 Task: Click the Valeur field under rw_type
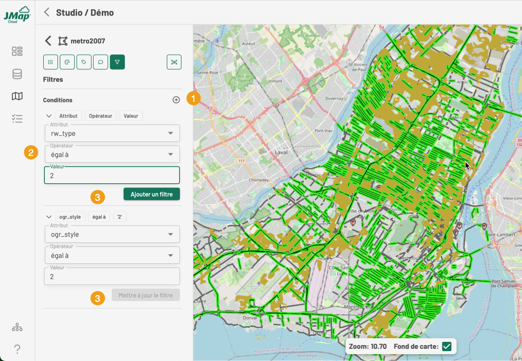(112, 176)
